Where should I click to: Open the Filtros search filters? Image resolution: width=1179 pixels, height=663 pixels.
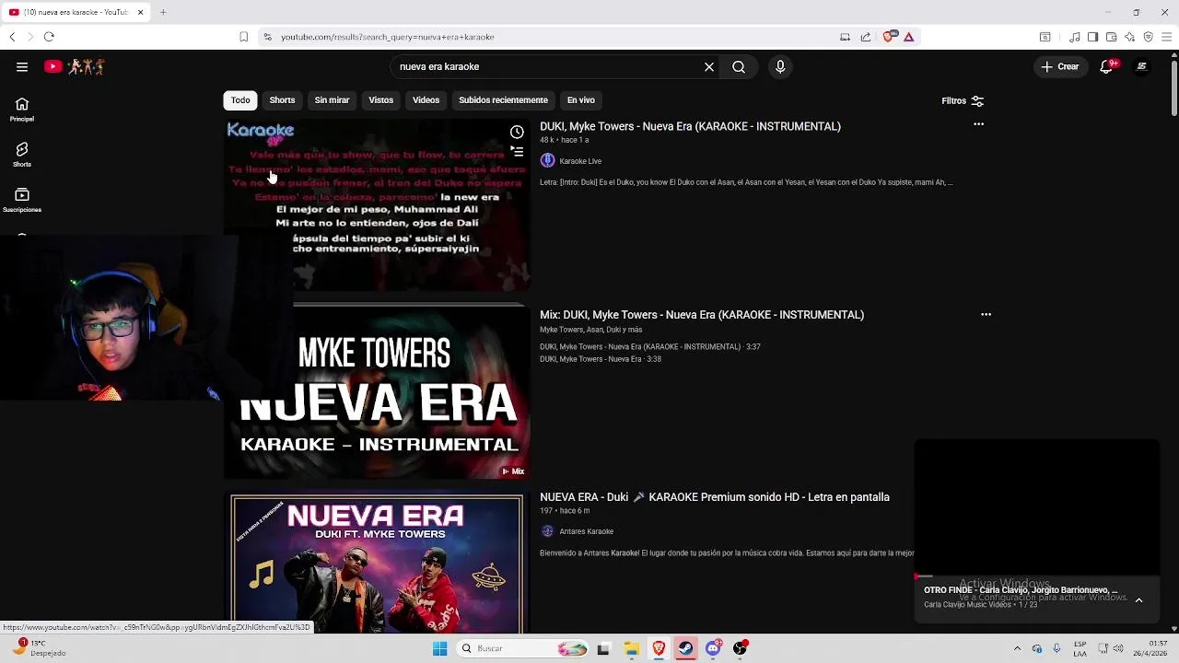coord(963,100)
